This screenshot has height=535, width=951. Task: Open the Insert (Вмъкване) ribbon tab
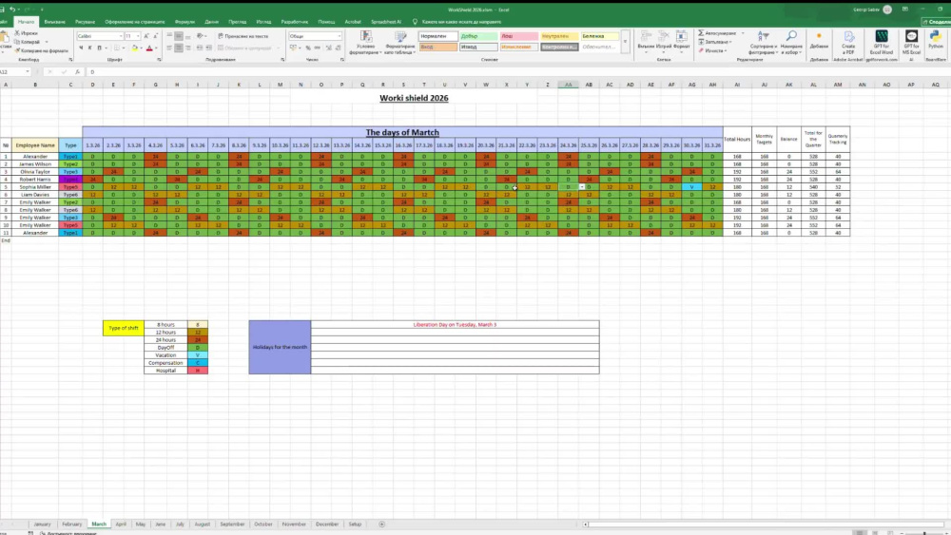coord(54,22)
